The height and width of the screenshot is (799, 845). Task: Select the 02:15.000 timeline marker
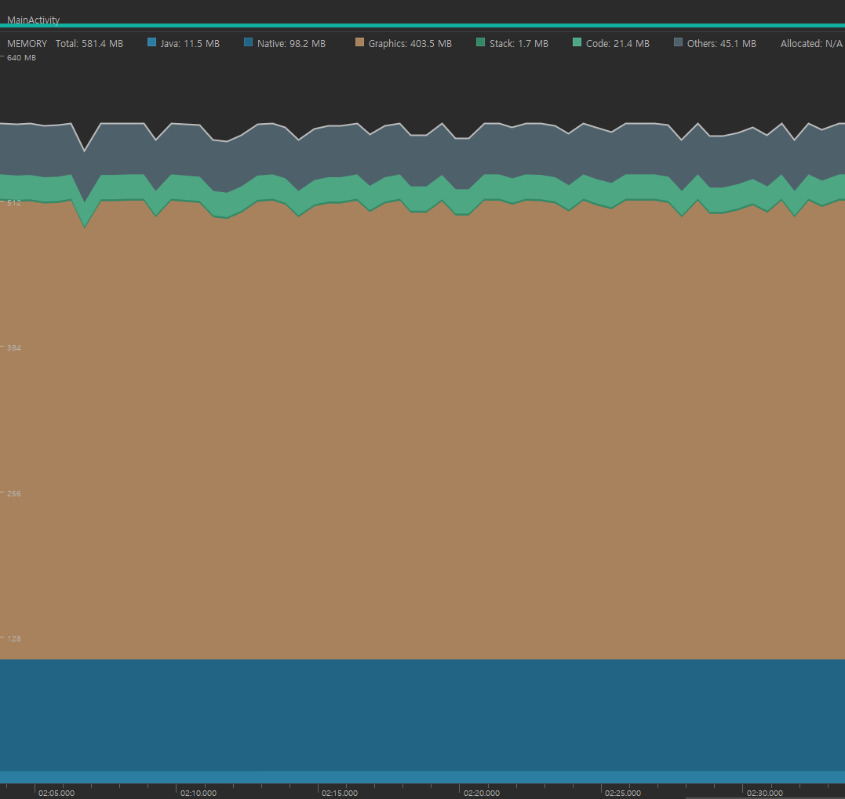[x=340, y=793]
